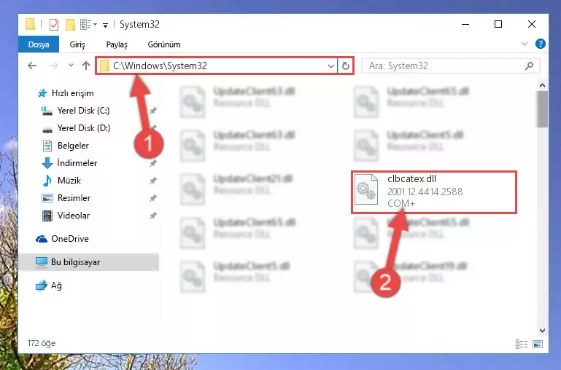Go up one folder level
The image size is (561, 370).
[x=86, y=66]
